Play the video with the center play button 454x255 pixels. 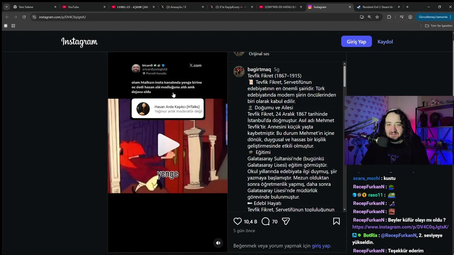(x=168, y=145)
